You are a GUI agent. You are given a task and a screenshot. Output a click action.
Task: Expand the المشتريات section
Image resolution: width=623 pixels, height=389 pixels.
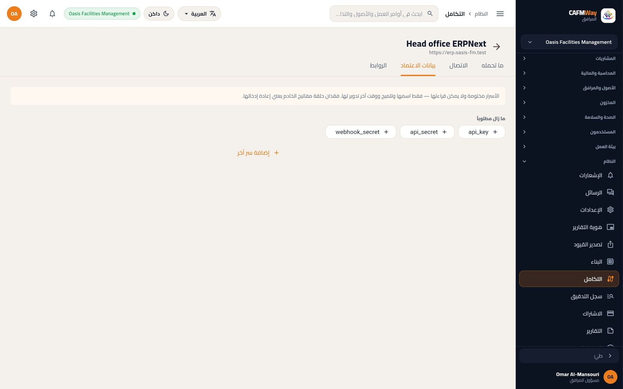[x=569, y=58]
